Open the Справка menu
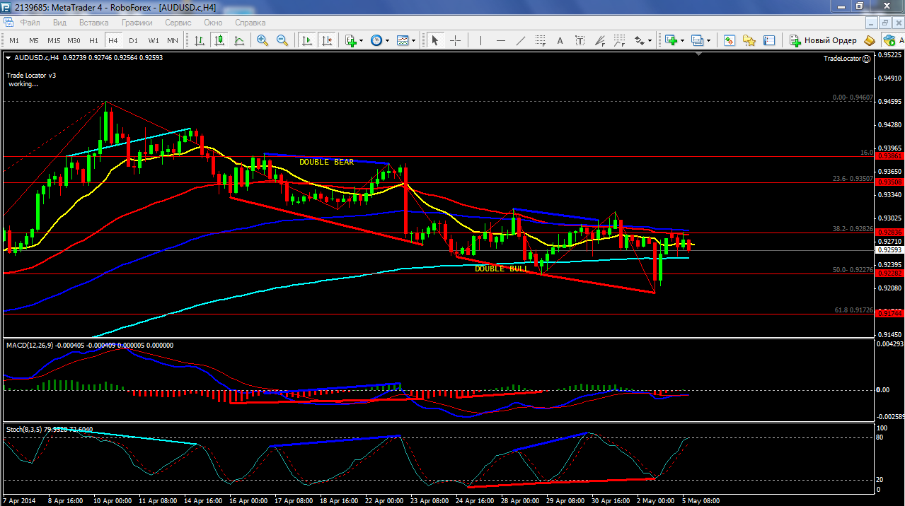 point(250,22)
